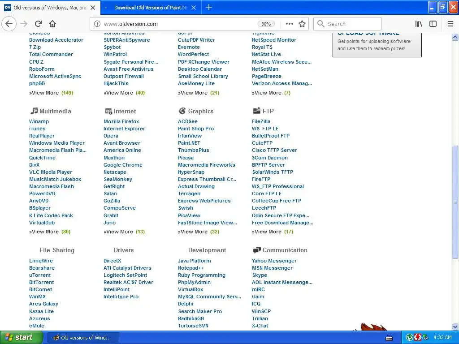This screenshot has height=344, width=459.
Task: Open a new tab with the plus icon
Action: 209,7
